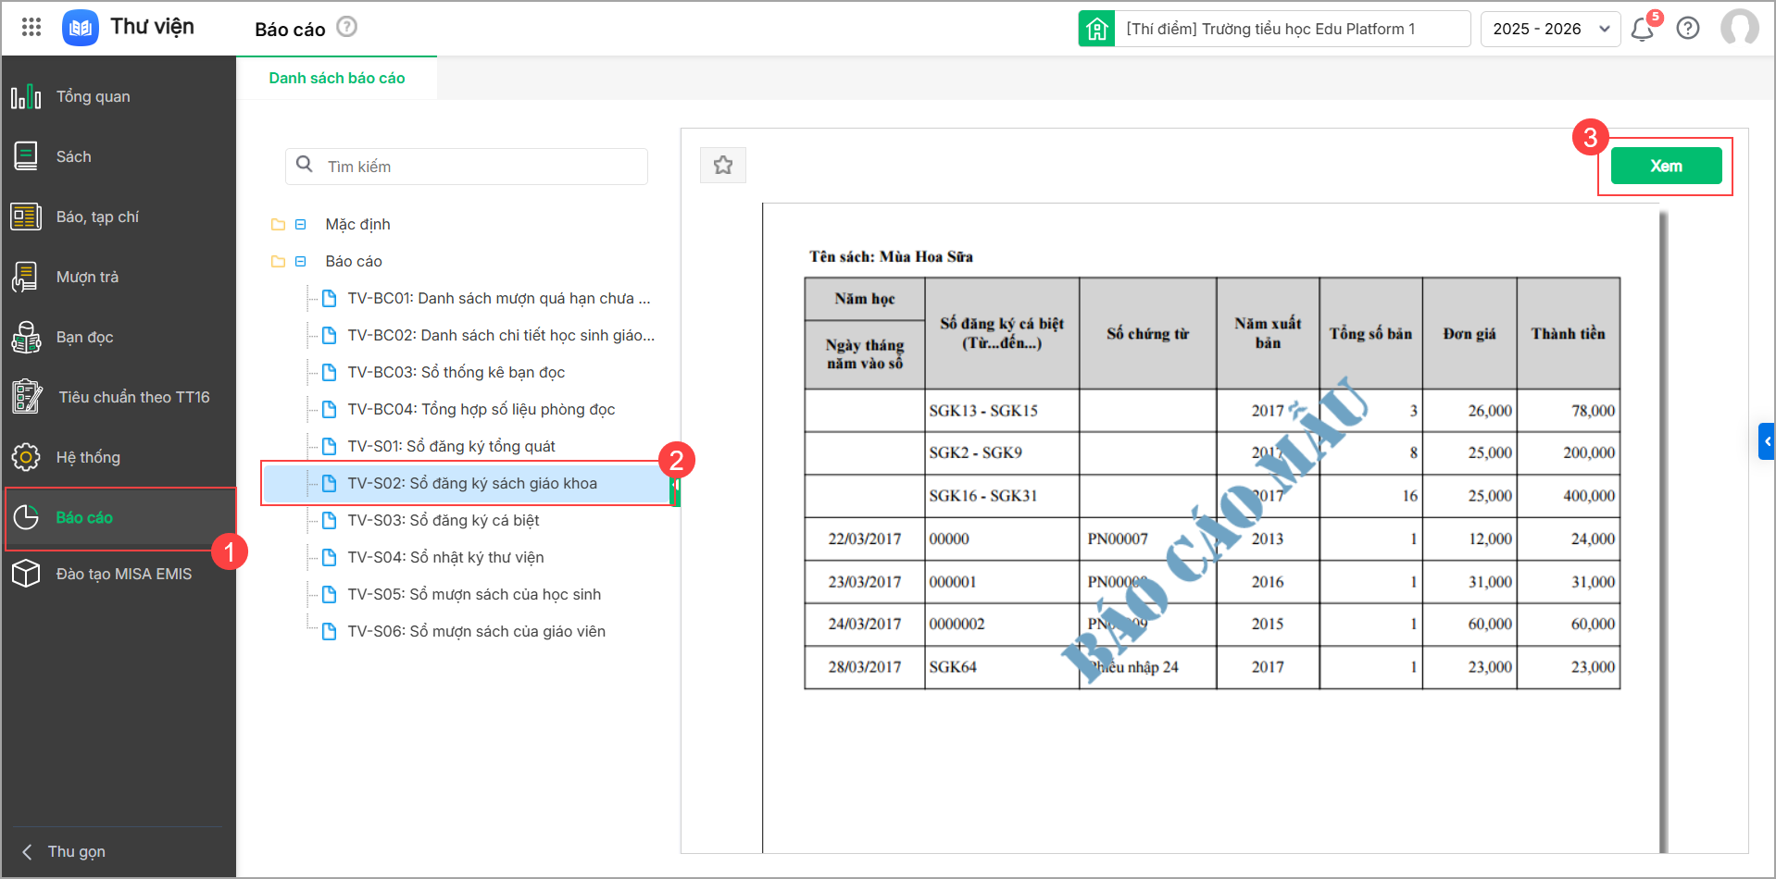Image resolution: width=1776 pixels, height=879 pixels.
Task: Open the notifications bell
Action: [1643, 29]
